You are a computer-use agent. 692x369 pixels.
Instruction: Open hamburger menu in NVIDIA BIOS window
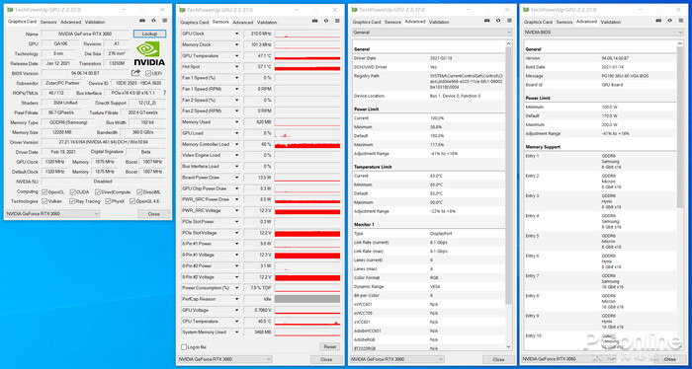[x=681, y=21]
